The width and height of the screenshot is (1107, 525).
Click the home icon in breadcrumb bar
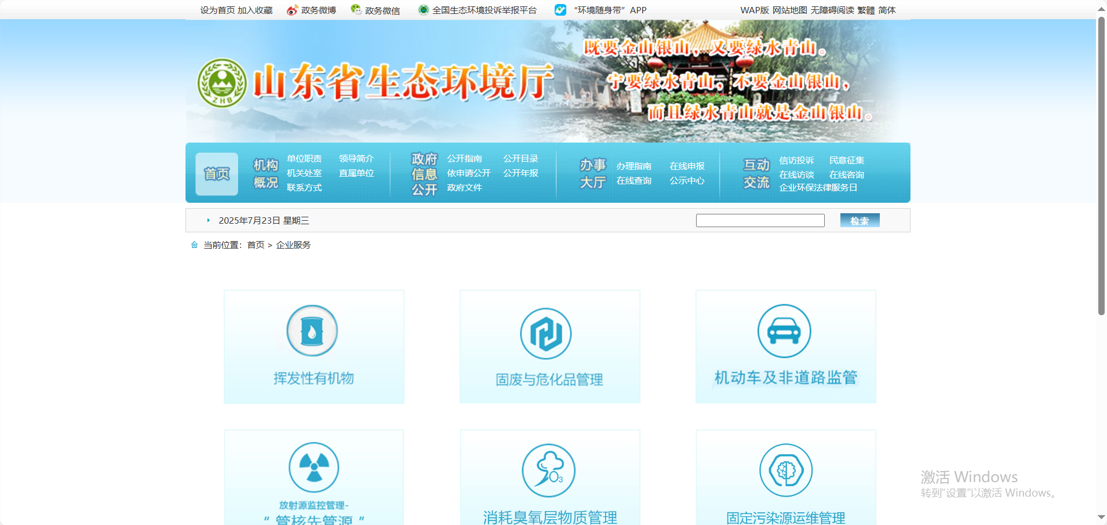(194, 245)
